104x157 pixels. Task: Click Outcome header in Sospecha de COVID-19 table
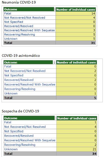click(11, 118)
